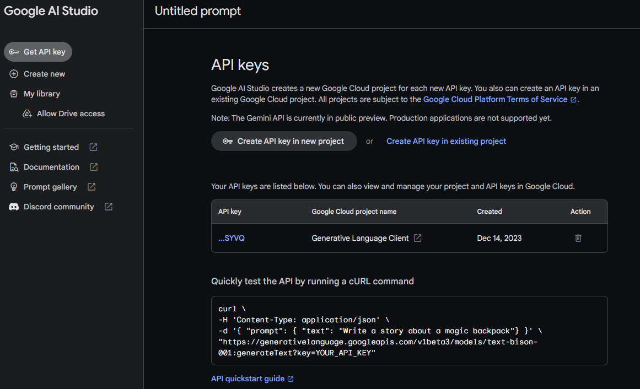Open external link icon beside Generative Language Client
Screen dimensions: 640x389
click(418, 238)
